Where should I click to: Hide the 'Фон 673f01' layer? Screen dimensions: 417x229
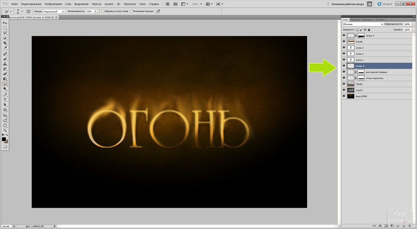344,96
